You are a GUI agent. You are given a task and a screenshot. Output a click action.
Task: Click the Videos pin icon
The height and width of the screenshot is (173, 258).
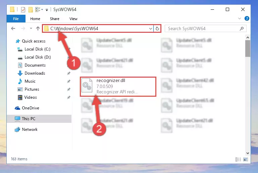coord(69,97)
